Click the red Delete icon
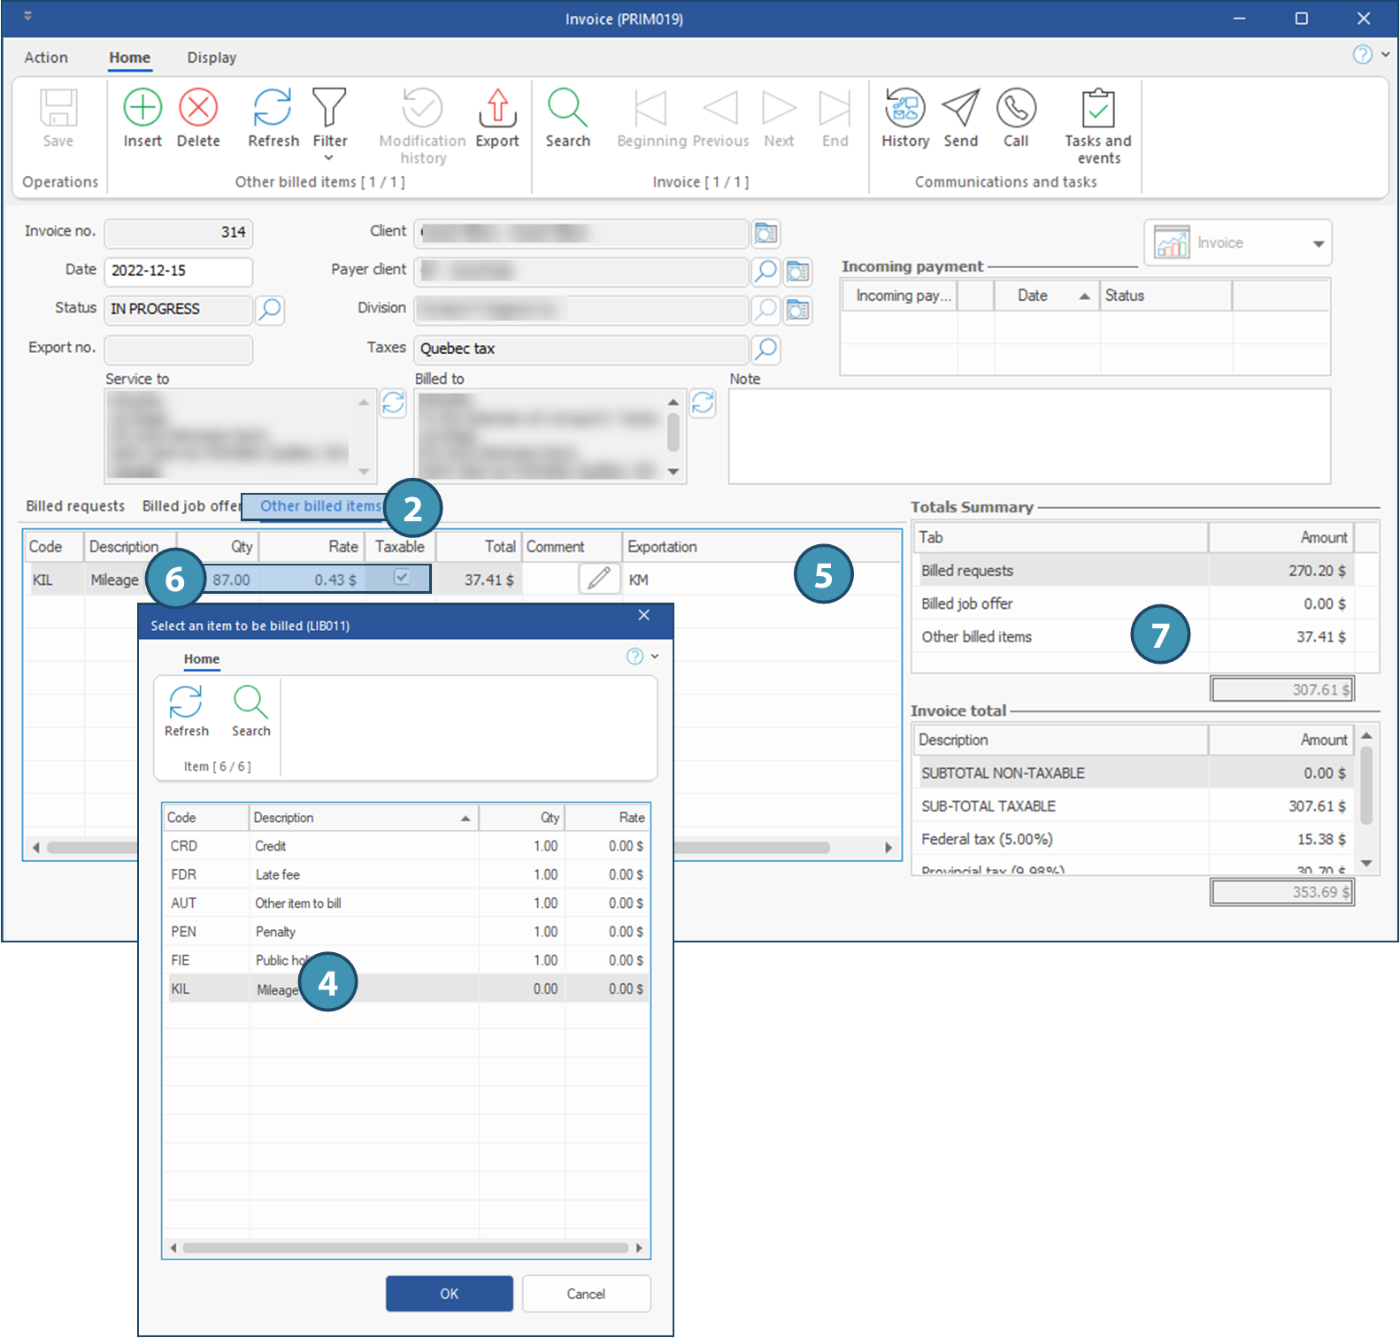Screen dimensions: 1400x1338 point(198,108)
